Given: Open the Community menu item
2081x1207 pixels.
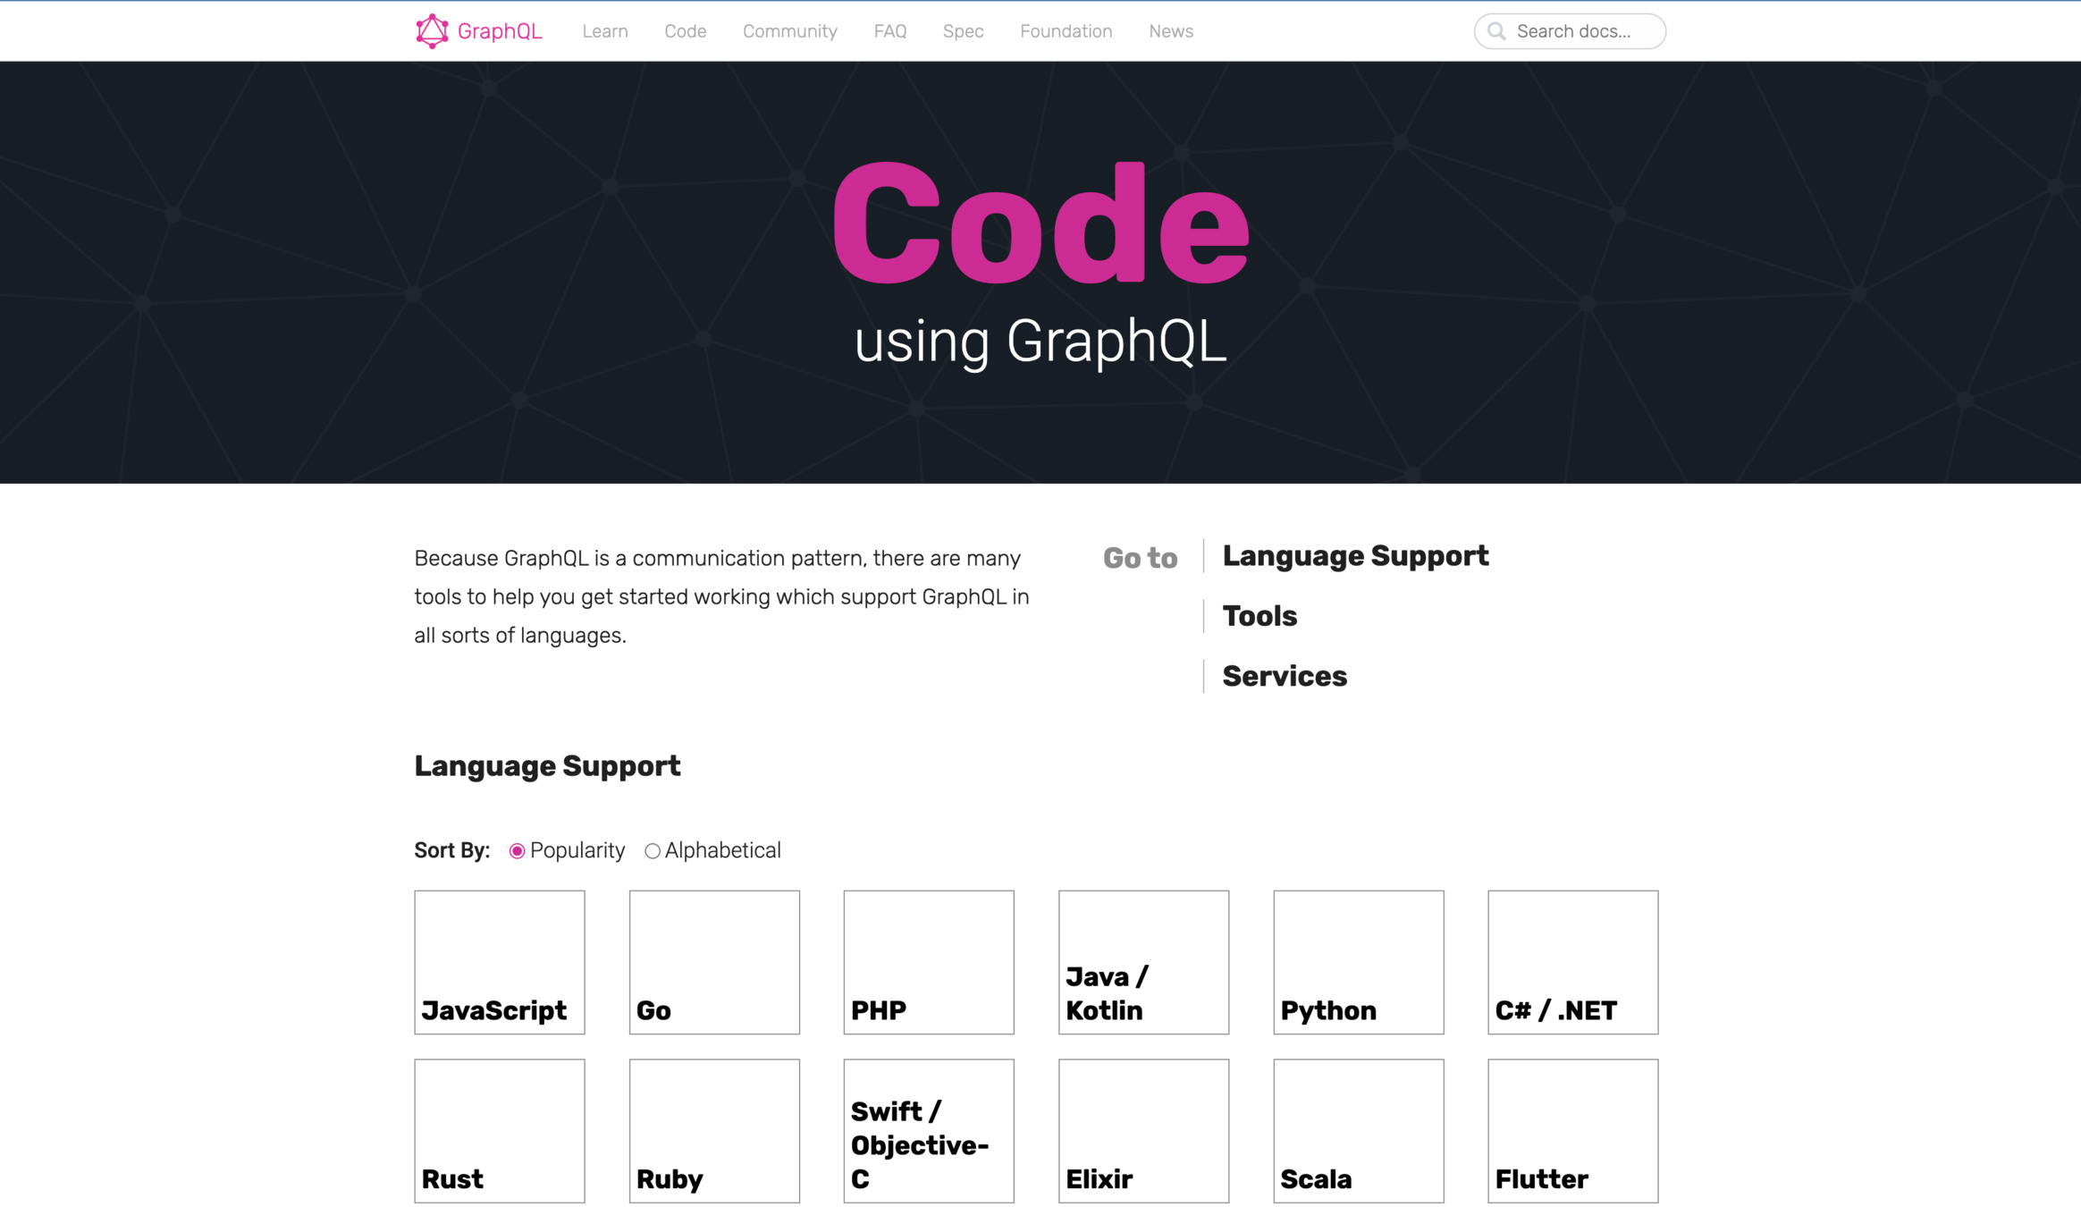Looking at the screenshot, I should pyautogui.click(x=789, y=31).
